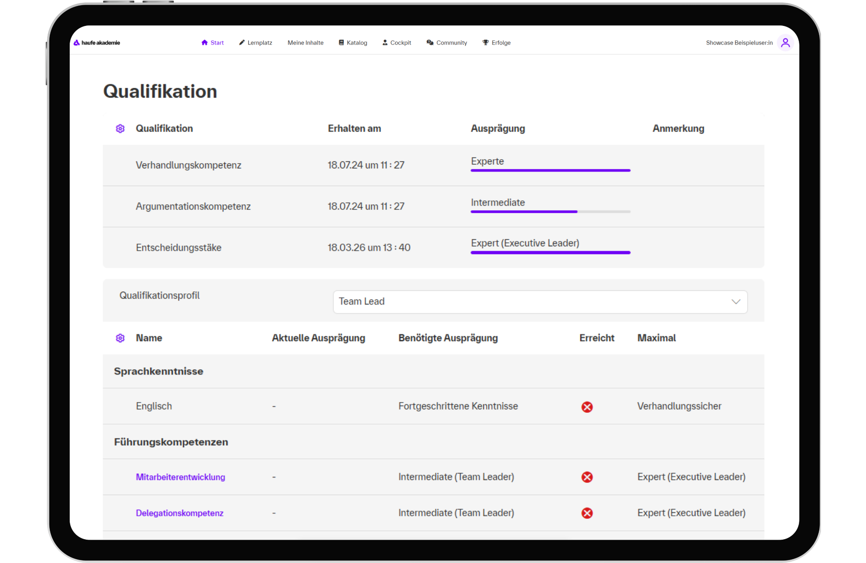Open the Lernplatz menu item
The width and height of the screenshot is (866, 563).
(x=255, y=42)
